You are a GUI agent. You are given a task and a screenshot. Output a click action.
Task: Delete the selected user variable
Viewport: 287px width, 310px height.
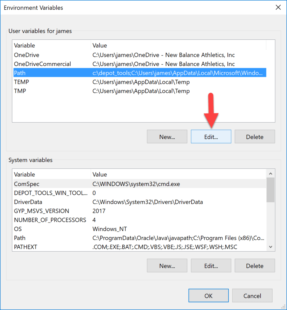coord(255,137)
